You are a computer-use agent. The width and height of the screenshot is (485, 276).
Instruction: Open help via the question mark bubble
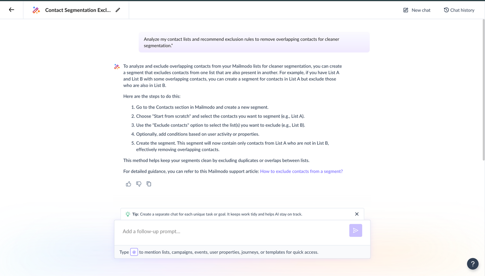tap(472, 264)
